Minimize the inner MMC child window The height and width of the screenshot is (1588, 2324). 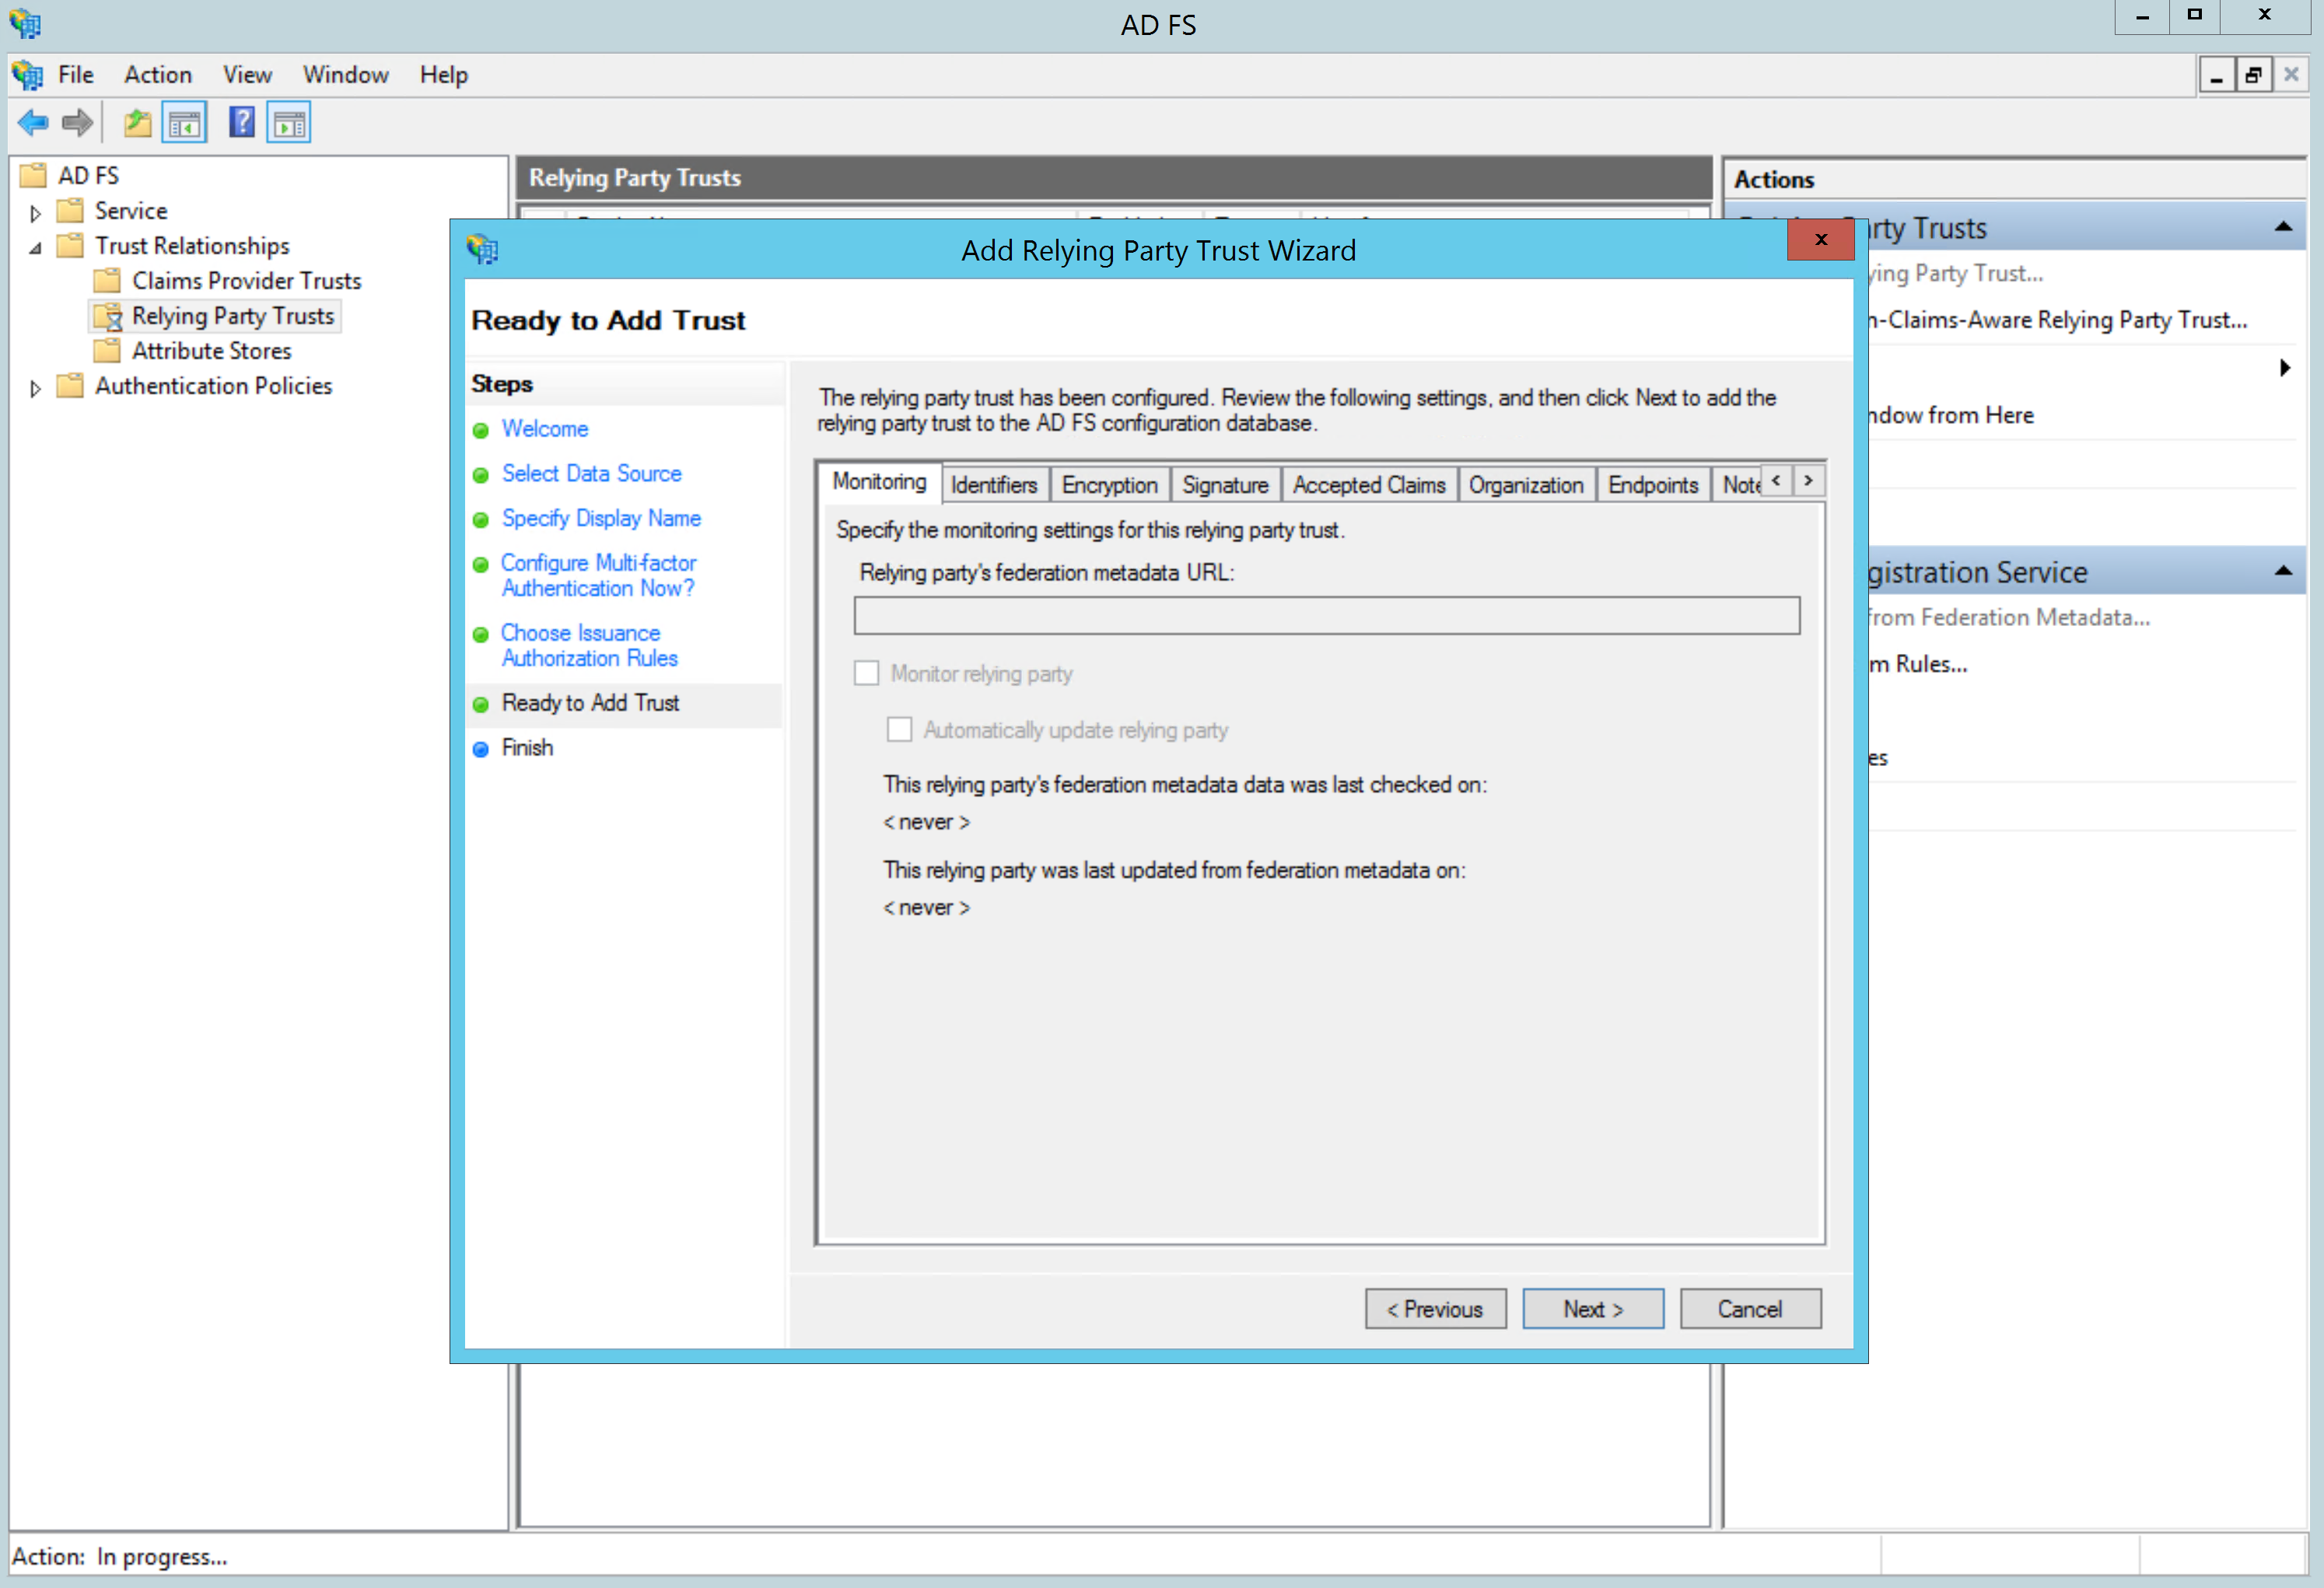click(2217, 75)
